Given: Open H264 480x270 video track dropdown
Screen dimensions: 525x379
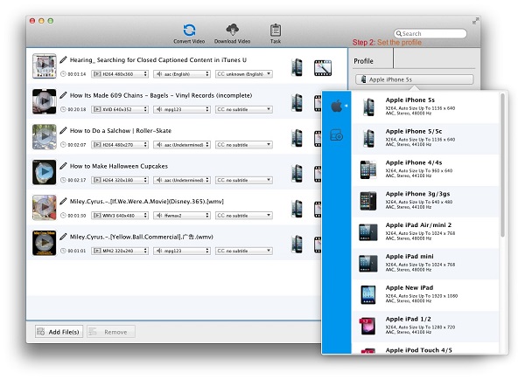Looking at the screenshot, I should point(120,145).
